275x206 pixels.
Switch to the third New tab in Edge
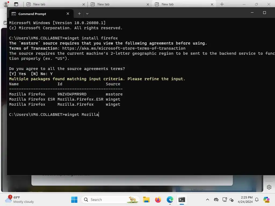click(184, 4)
